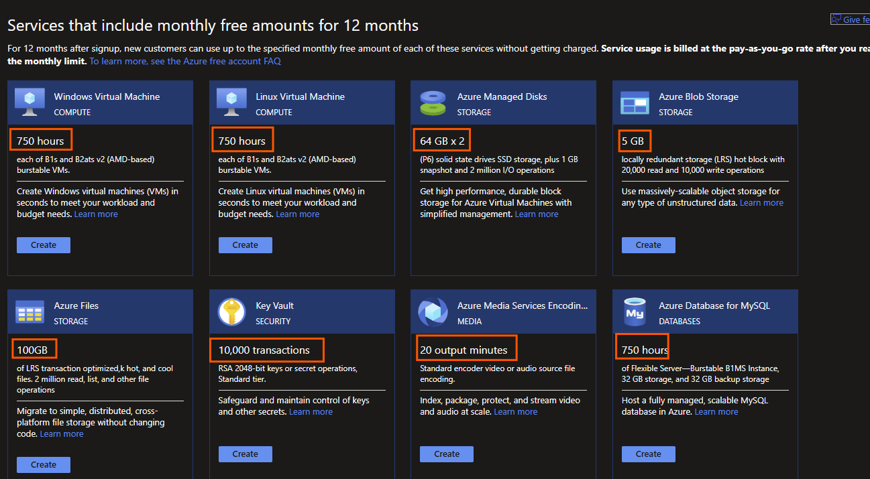Click Create under Azure Media Services Encoding
This screenshot has height=479, width=870.
(x=447, y=454)
